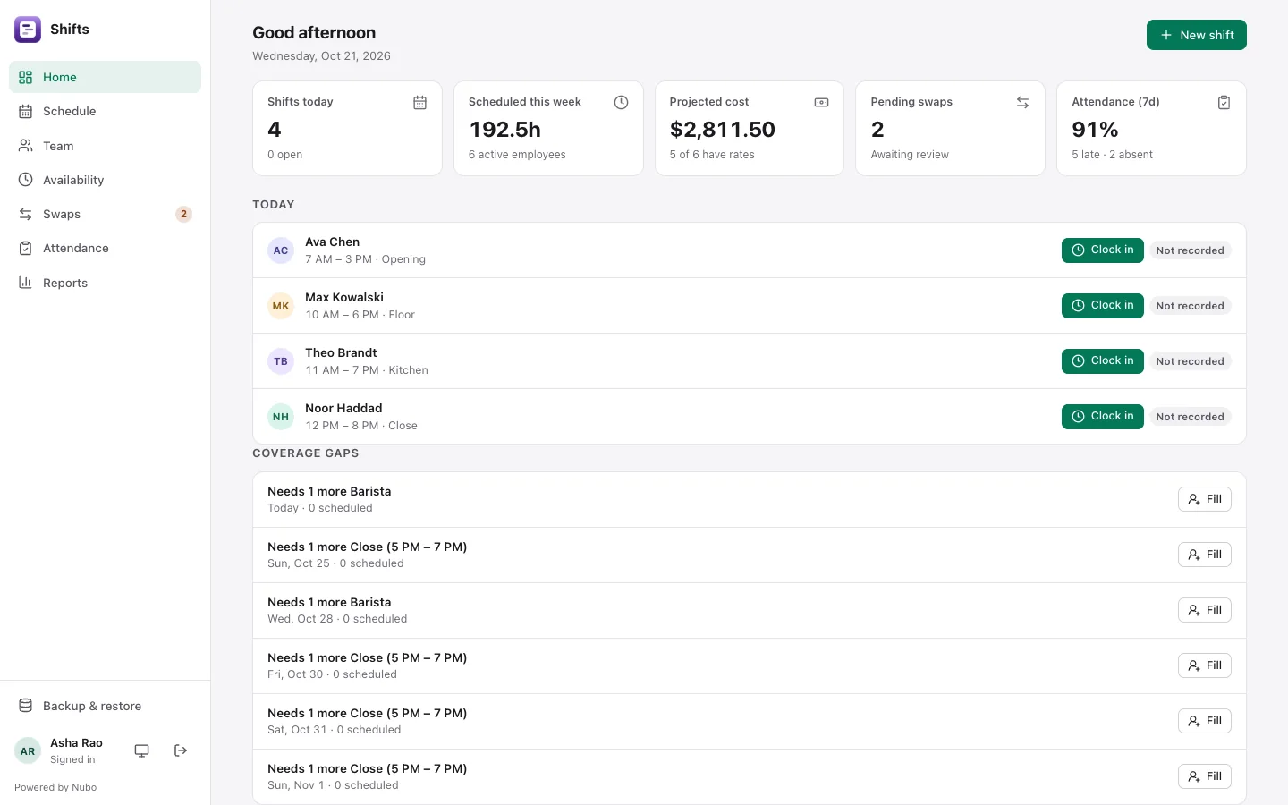
Task: Click the Asha Rao user name
Action: (76, 743)
